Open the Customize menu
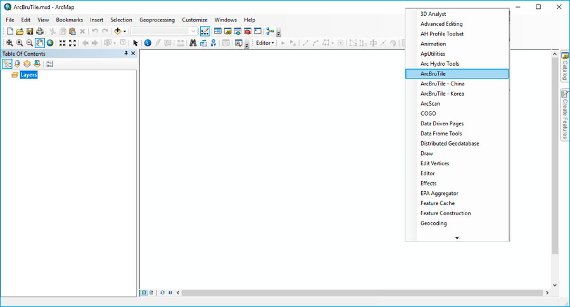570x307 pixels. click(195, 20)
